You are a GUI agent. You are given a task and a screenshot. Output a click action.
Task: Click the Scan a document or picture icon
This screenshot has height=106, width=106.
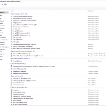click(11, 102)
